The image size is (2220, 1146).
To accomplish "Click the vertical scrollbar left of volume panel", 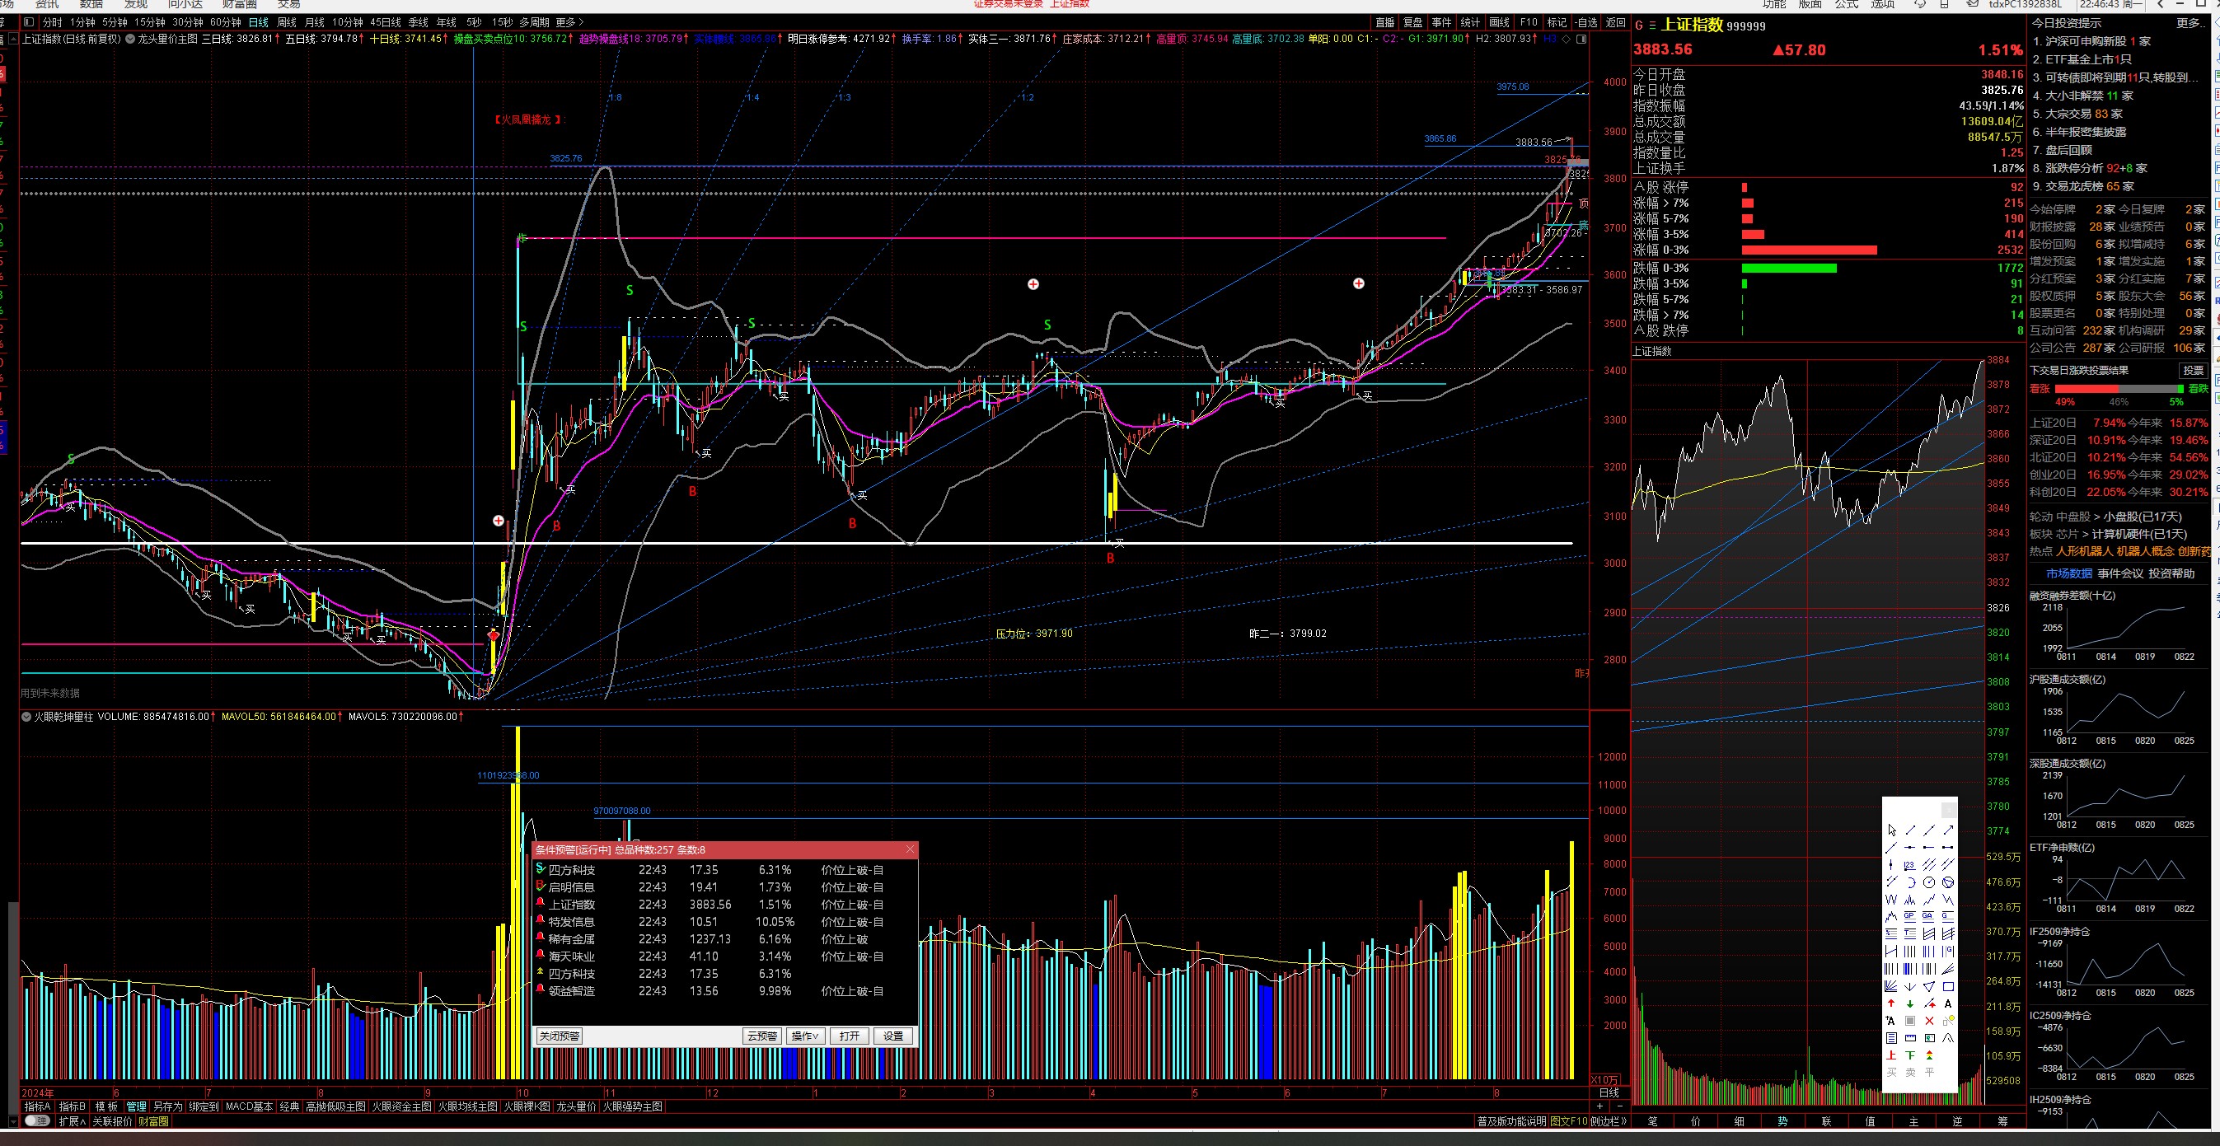I will click(x=13, y=1007).
